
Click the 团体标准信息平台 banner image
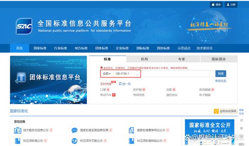pos(48,80)
